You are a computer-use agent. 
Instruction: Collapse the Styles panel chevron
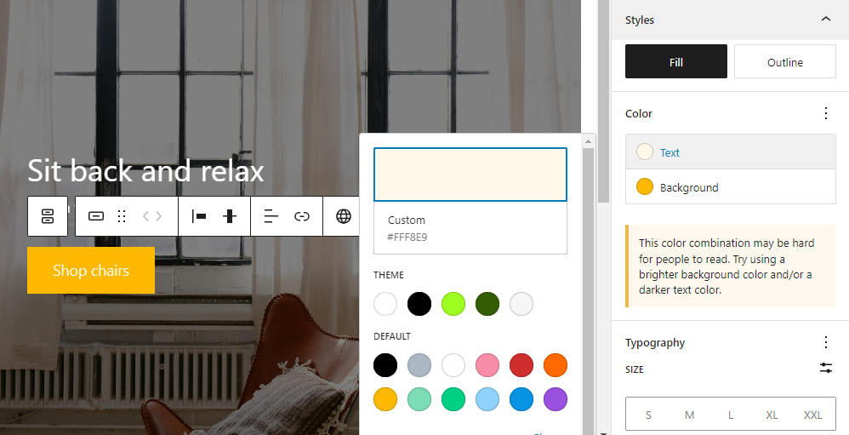click(826, 20)
